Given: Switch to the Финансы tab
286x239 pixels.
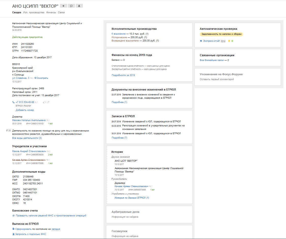Looking at the screenshot, I should point(51,12).
